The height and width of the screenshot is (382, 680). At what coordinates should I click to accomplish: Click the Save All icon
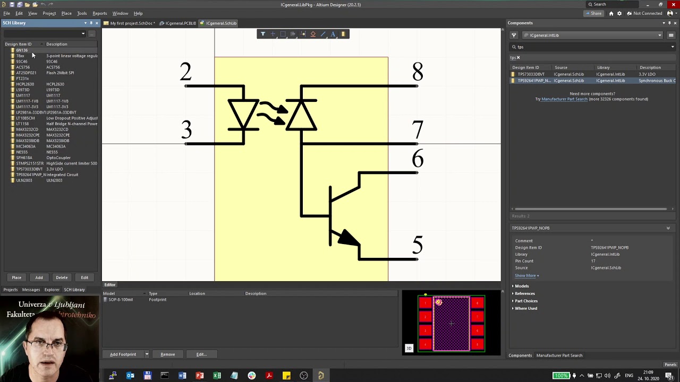(19, 4)
